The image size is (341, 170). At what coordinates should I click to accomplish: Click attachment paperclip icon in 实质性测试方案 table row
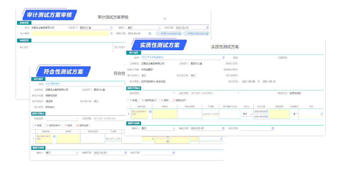pos(322,114)
